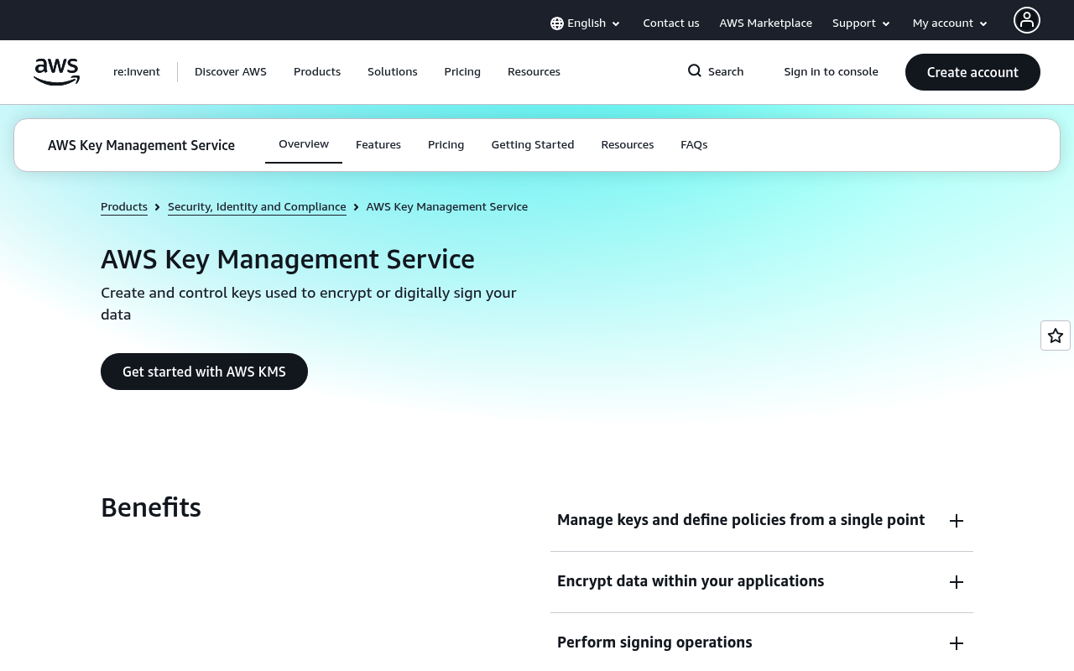Click Security, Identity and Compliance breadcrumb
The width and height of the screenshot is (1074, 671).
click(257, 207)
